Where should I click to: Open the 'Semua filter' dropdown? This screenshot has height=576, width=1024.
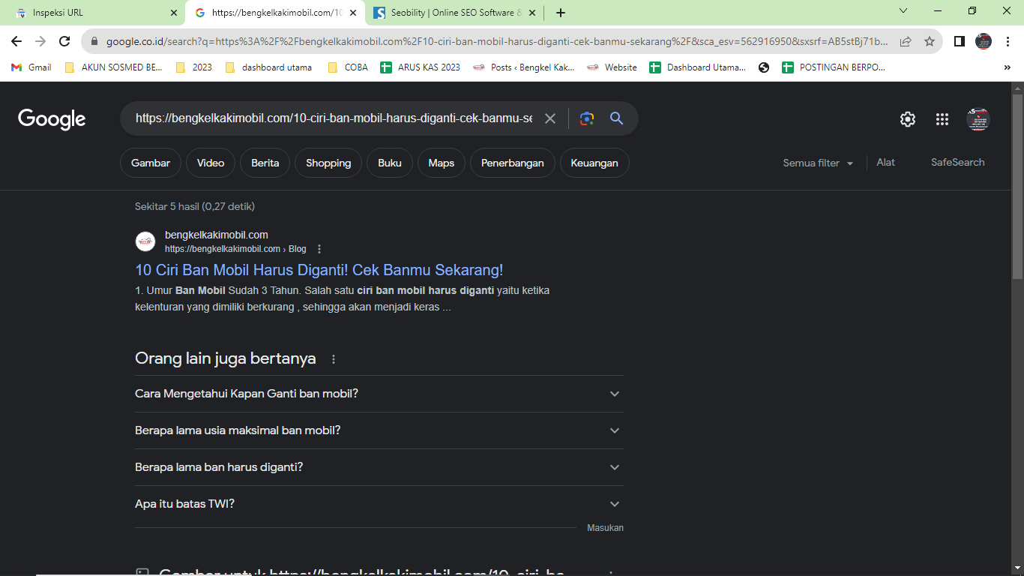[x=818, y=163]
